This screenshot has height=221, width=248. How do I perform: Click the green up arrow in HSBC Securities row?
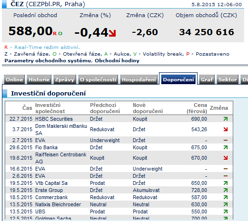226,119
